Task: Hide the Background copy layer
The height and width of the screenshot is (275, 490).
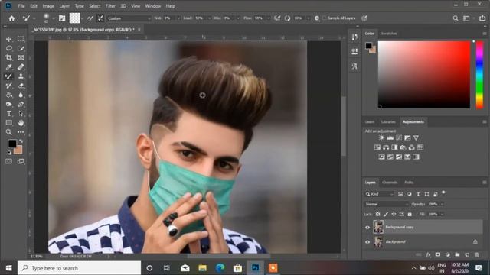Action: pos(367,228)
